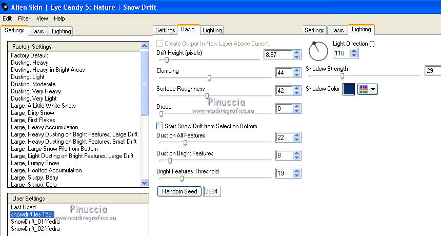Click the Shadow Strength slider handle
This screenshot has height=236, width=441.
342,76
